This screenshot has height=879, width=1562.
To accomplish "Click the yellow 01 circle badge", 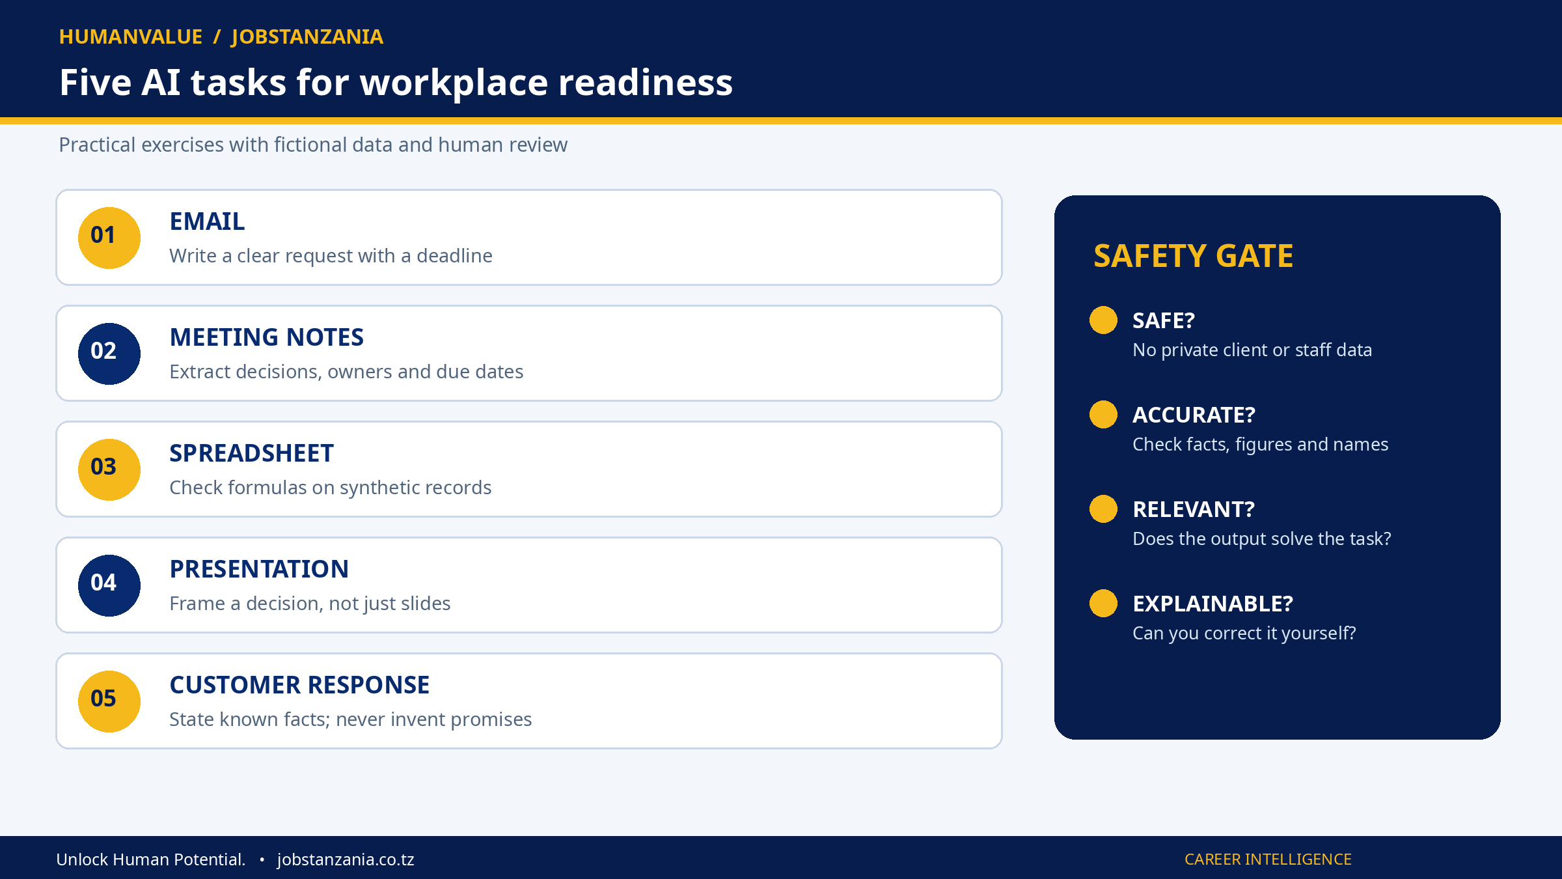I will coord(109,238).
